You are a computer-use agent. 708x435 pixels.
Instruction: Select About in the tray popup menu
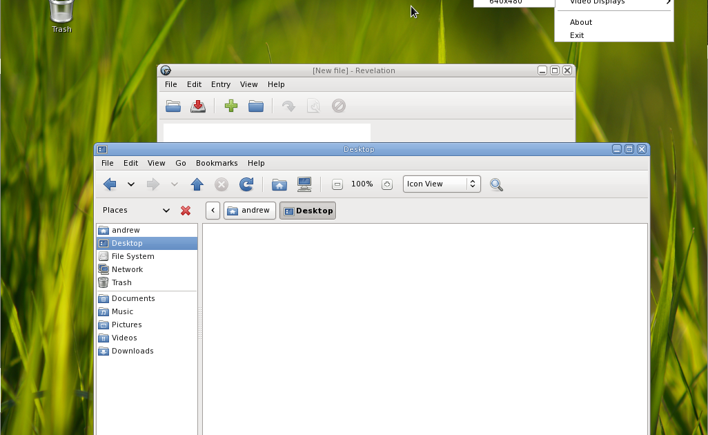coord(581,22)
